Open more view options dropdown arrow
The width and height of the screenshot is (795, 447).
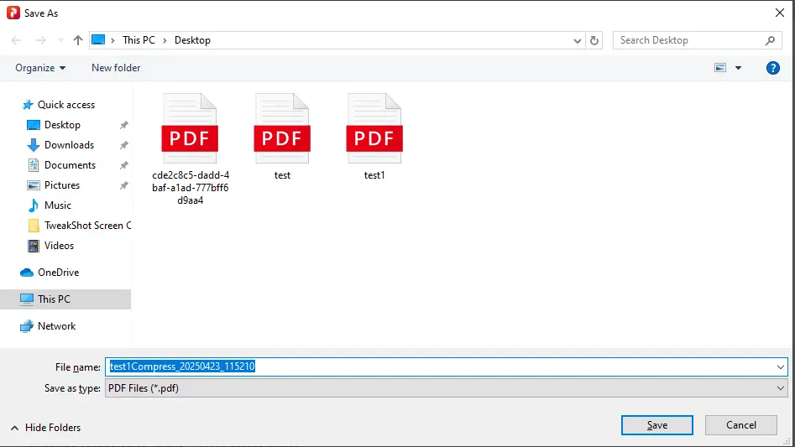pos(738,68)
